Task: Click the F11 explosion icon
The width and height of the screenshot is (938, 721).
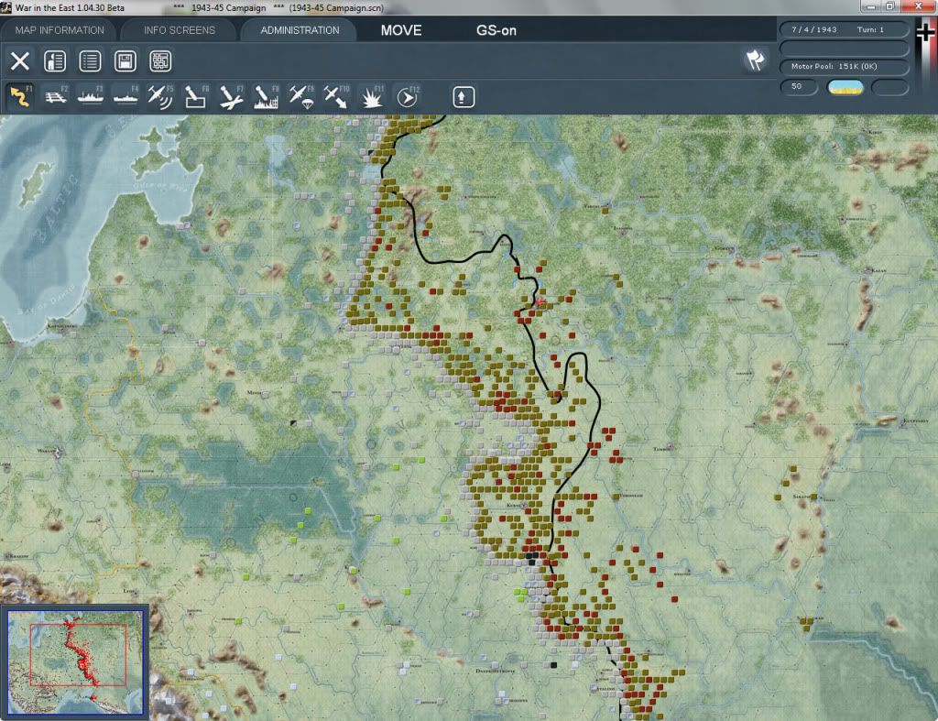Action: (372, 97)
